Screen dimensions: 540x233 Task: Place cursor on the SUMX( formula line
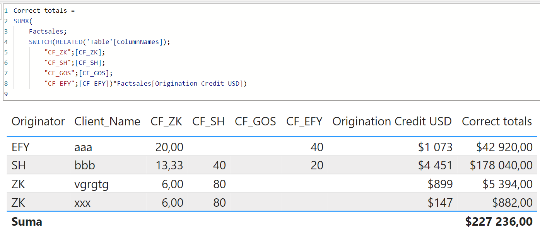tap(23, 21)
